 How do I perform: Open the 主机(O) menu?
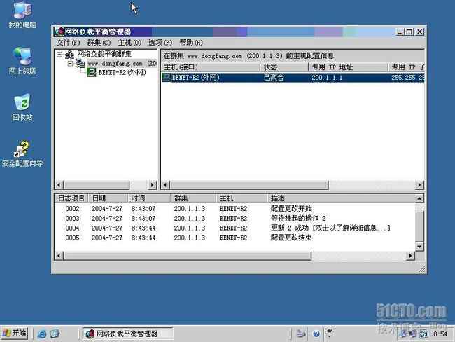coord(129,43)
